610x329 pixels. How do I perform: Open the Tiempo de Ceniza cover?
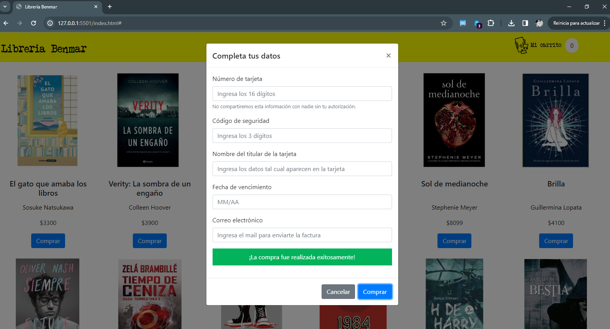(x=150, y=294)
